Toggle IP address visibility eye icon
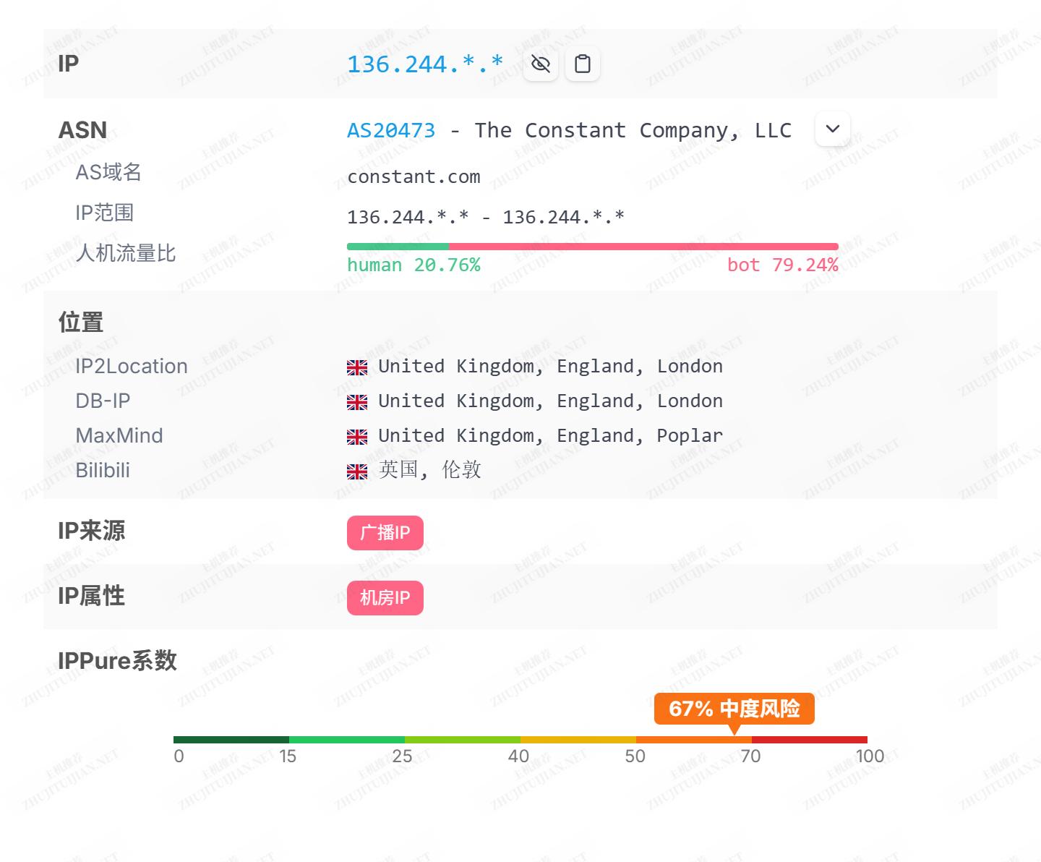The width and height of the screenshot is (1041, 862). pos(540,64)
